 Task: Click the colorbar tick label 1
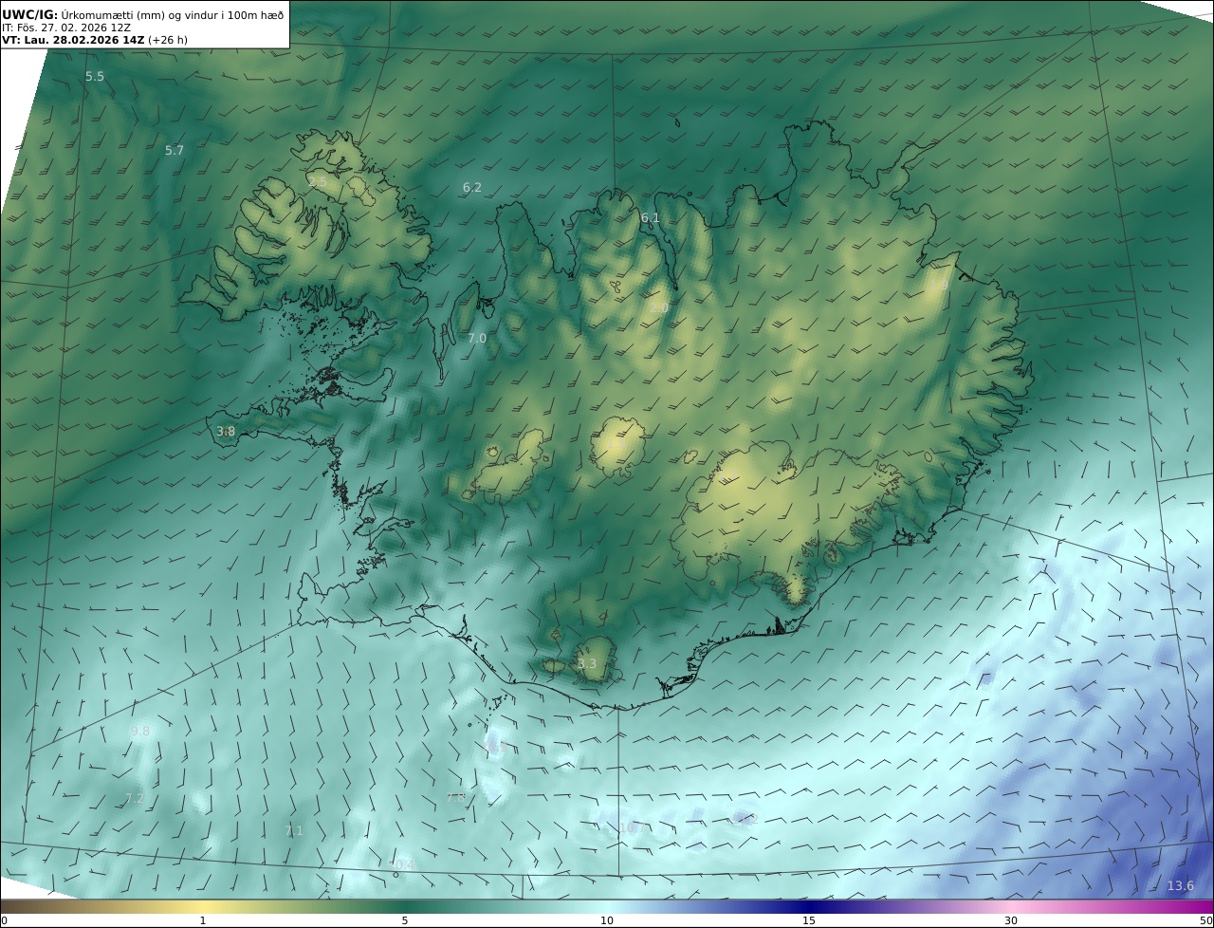[202, 920]
